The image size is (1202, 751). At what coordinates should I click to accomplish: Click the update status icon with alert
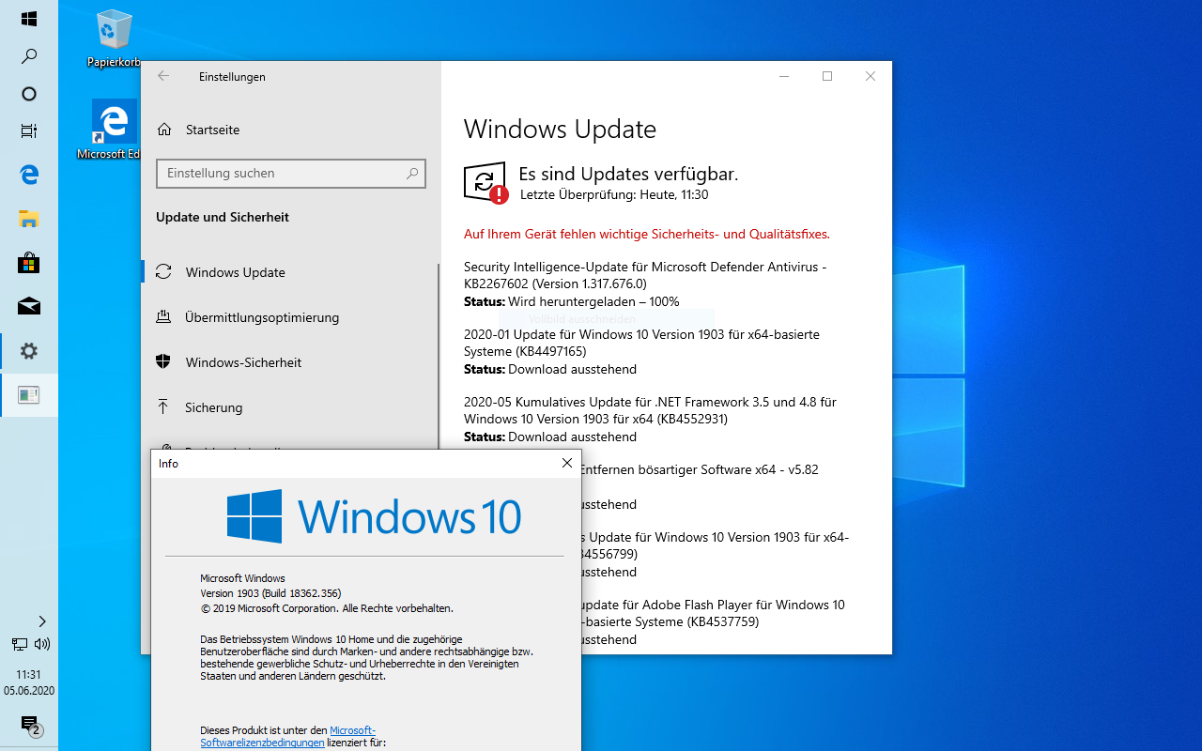(x=485, y=183)
